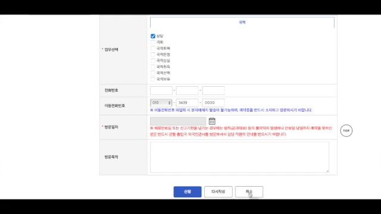Screen dimensions: 381x214
Task: Click the grey 방문일자 date field
Action: click(x=178, y=121)
